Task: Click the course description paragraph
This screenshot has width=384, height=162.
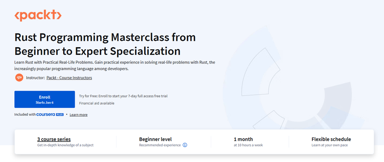Action: click(115, 65)
